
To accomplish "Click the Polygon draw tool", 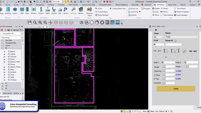I will [x=146, y=8].
